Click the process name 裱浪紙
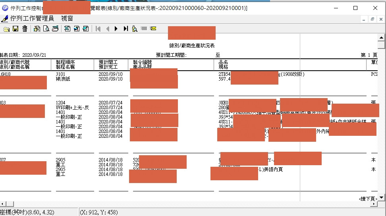Viewport: 386px width, 216px height. [x=63, y=79]
